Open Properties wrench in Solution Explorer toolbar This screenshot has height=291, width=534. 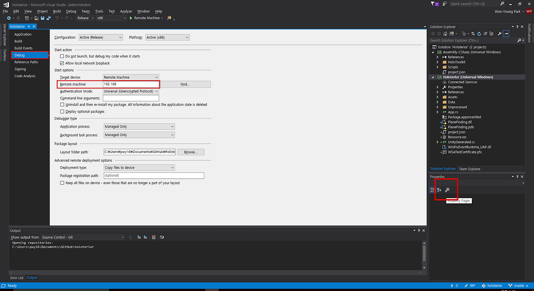click(499, 33)
